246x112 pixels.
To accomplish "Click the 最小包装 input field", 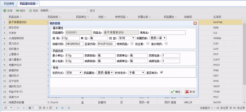I will point(74,61).
